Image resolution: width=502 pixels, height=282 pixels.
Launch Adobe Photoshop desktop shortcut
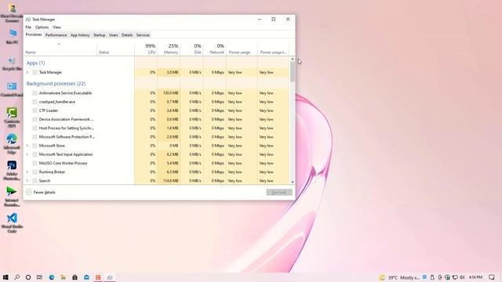pyautogui.click(x=12, y=170)
